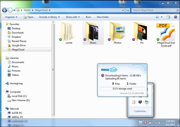
Task: Expand the arrow after Abdul breadcrumb
Action: (x=33, y=10)
